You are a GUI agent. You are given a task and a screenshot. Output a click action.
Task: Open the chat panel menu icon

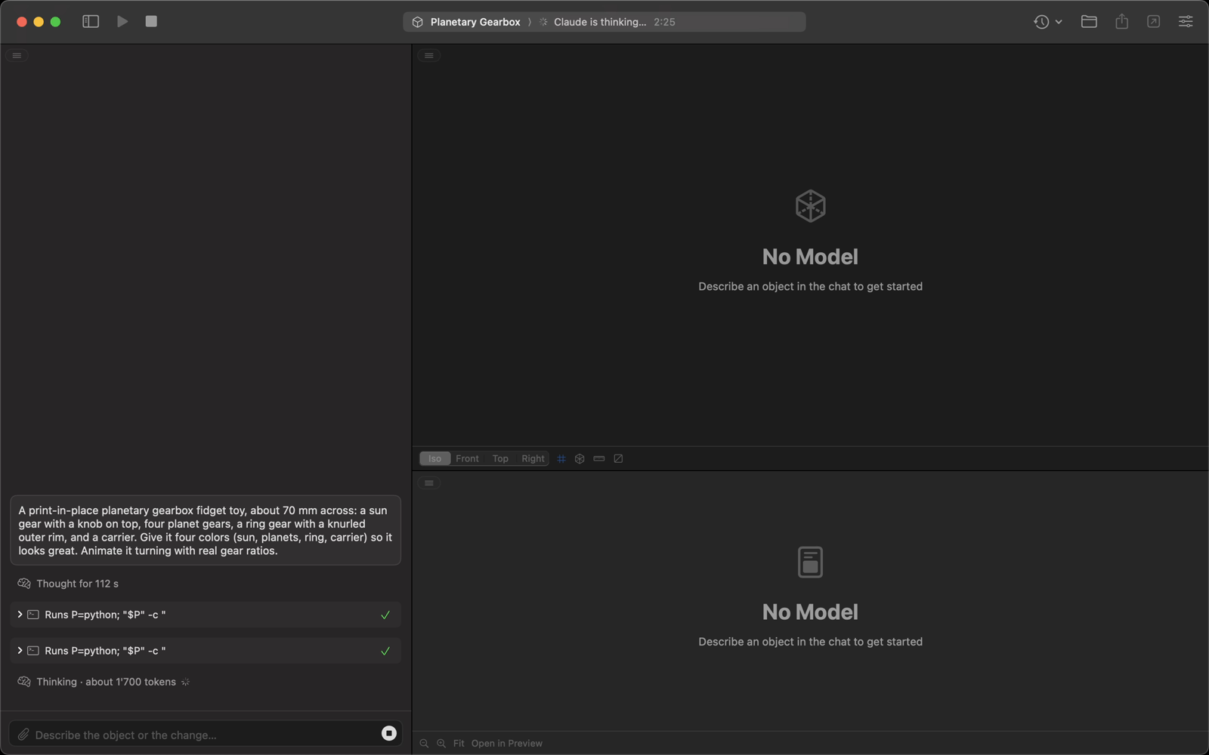pyautogui.click(x=17, y=55)
